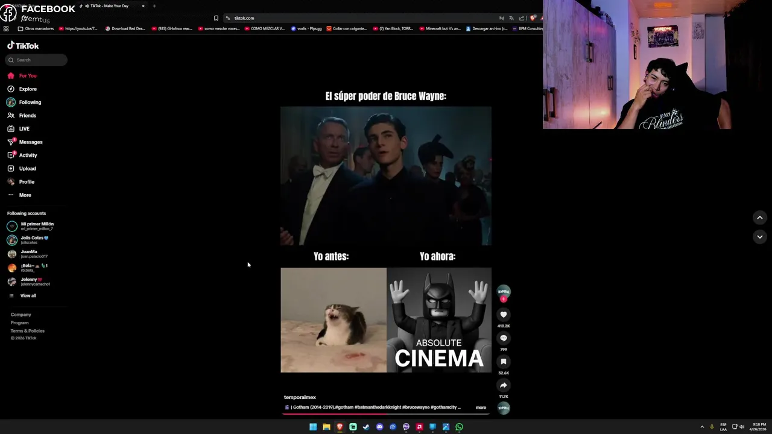Open Steam from the taskbar
Viewport: 772px width, 434px height.
[366, 427]
